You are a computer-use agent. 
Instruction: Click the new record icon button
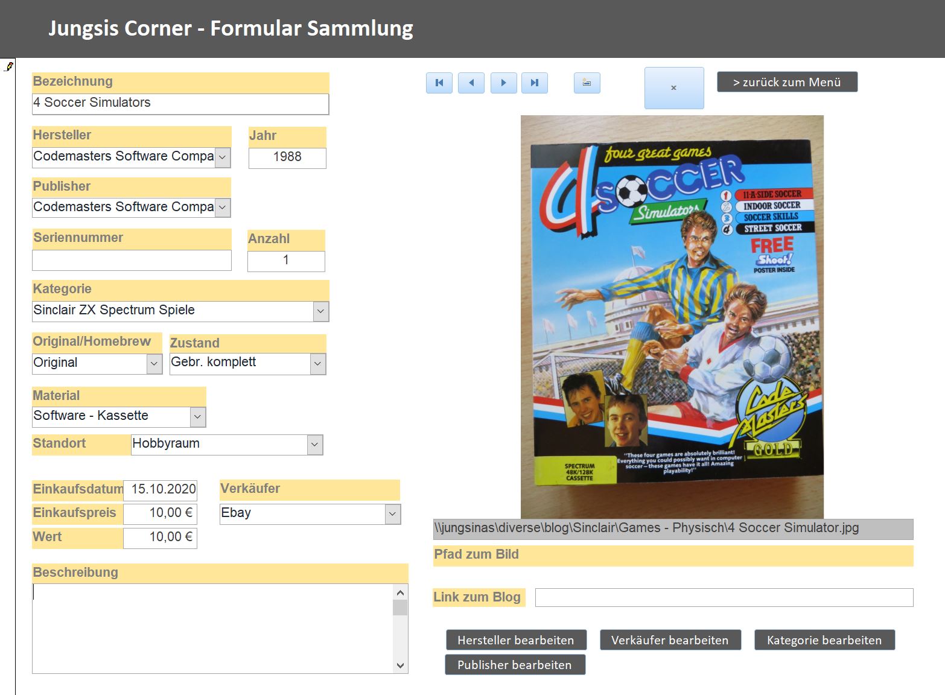(587, 83)
